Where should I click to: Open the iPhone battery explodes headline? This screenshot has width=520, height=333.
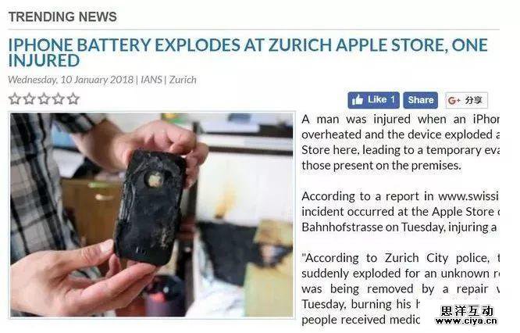248,53
